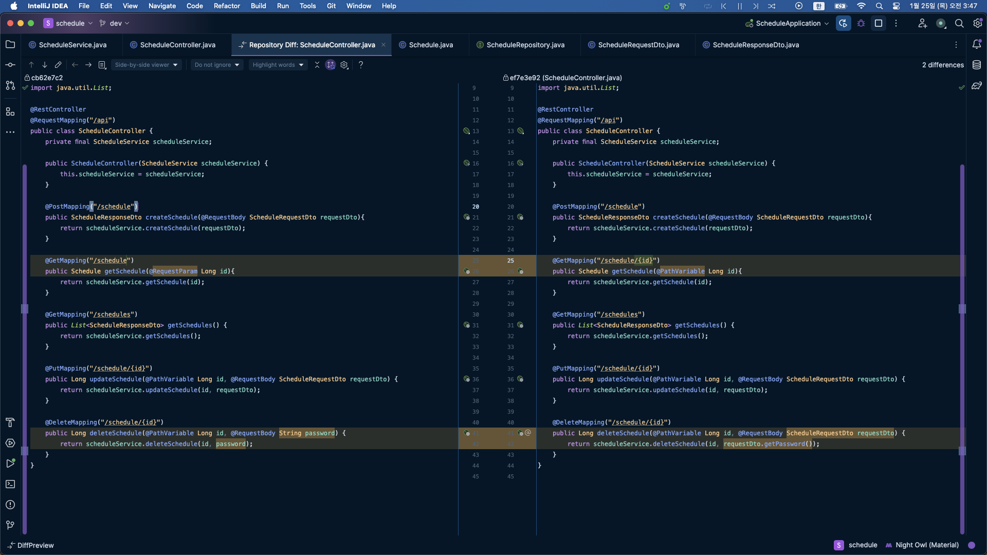
Task: Go to previous difference arrow
Action: pyautogui.click(x=31, y=65)
